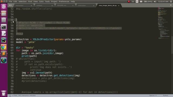Toggle the side bar icon in the status bar
The height and width of the screenshot is (97, 173).
pyautogui.click(x=10, y=96)
